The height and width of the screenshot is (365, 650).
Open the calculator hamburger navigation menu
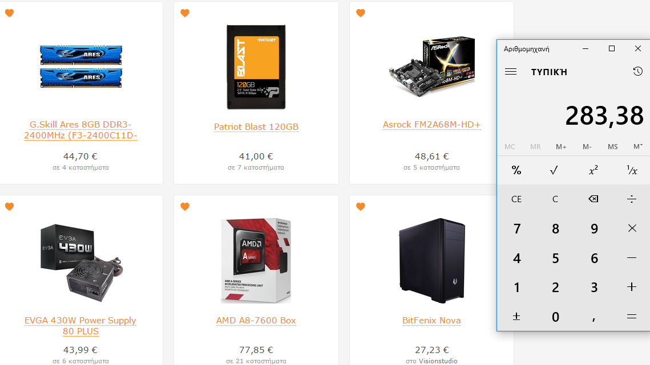511,72
